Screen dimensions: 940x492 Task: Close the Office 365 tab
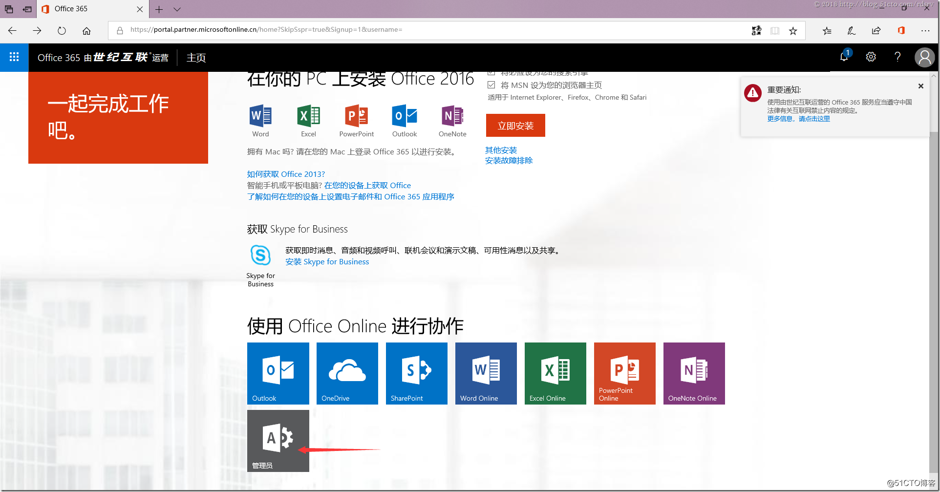point(140,9)
